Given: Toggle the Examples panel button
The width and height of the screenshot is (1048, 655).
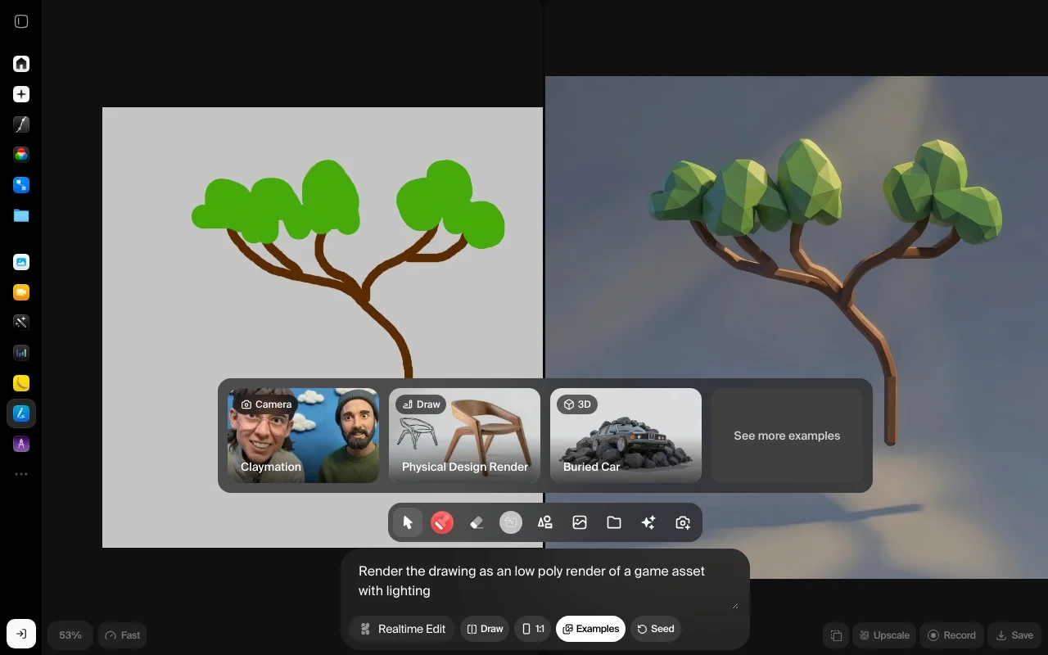Looking at the screenshot, I should [590, 629].
